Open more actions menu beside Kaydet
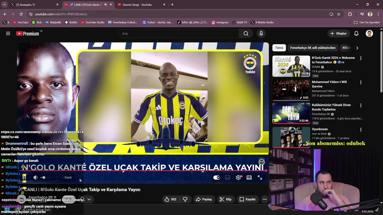 pos(265,199)
